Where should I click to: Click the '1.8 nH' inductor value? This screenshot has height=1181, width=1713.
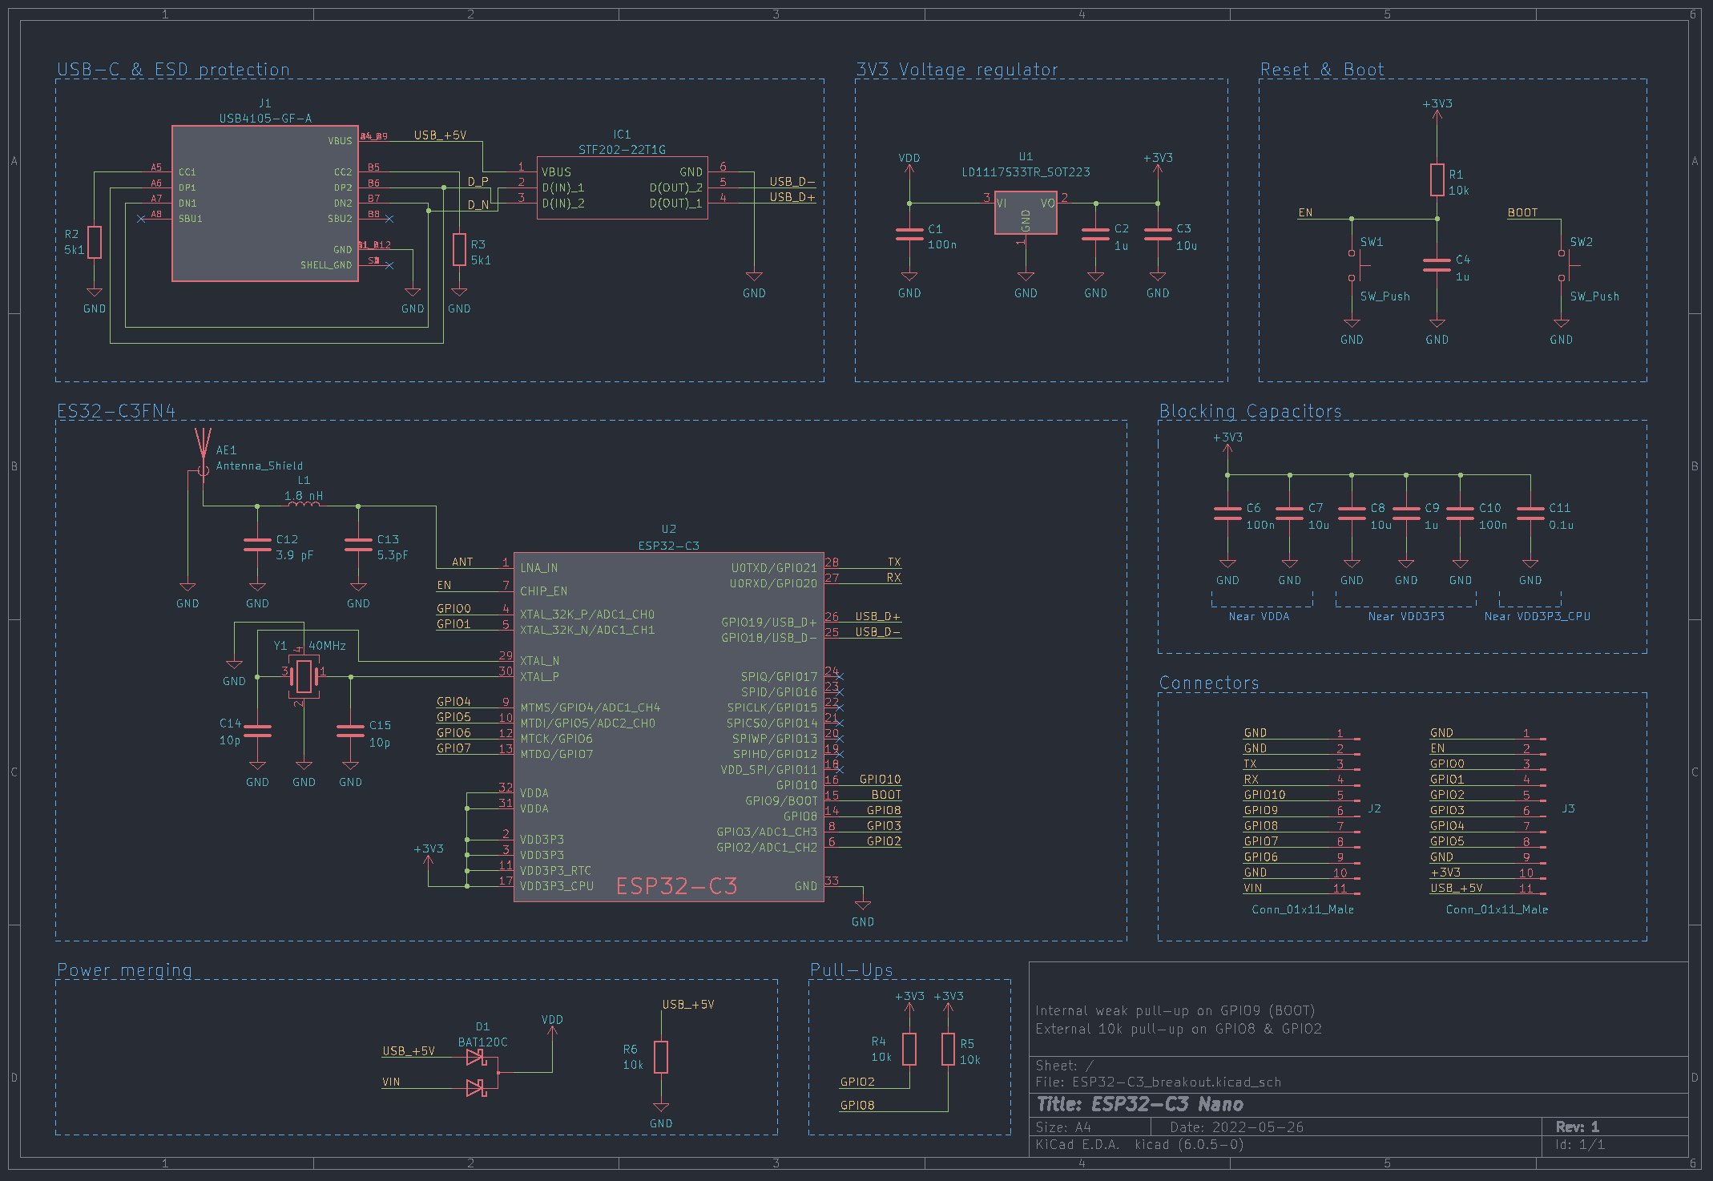click(x=304, y=496)
